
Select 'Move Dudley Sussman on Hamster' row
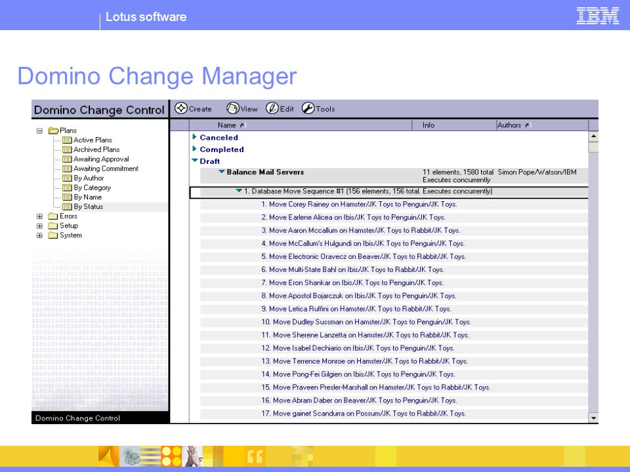click(394, 322)
